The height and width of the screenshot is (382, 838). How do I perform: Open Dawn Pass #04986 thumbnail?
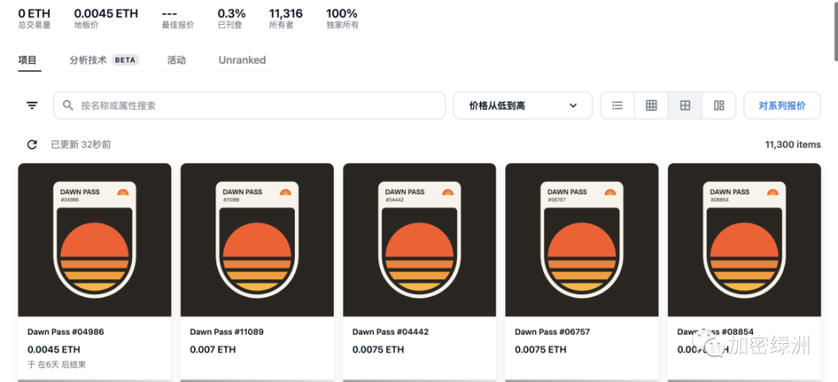pyautogui.click(x=95, y=240)
